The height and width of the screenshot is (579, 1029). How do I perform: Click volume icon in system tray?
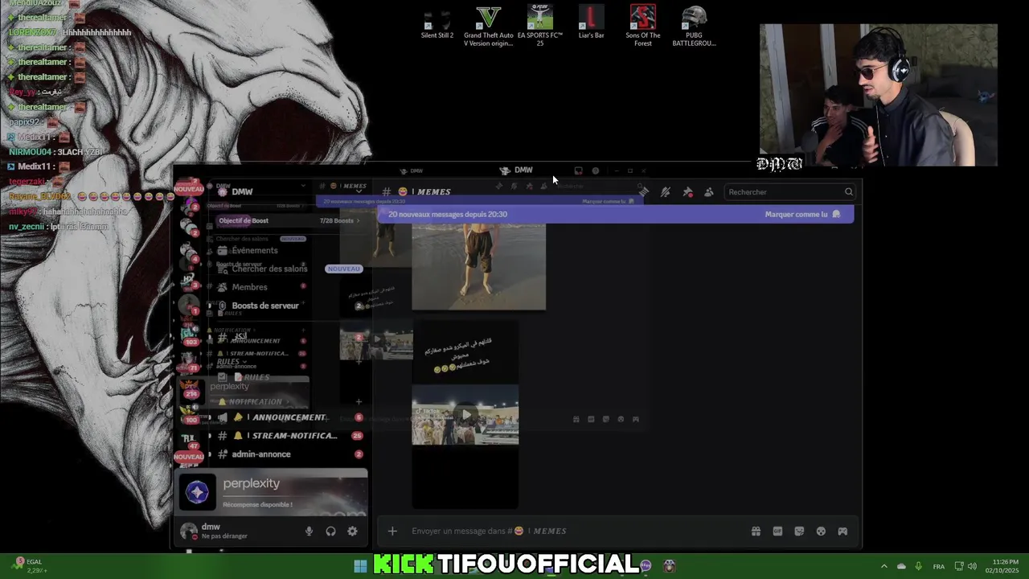(972, 566)
